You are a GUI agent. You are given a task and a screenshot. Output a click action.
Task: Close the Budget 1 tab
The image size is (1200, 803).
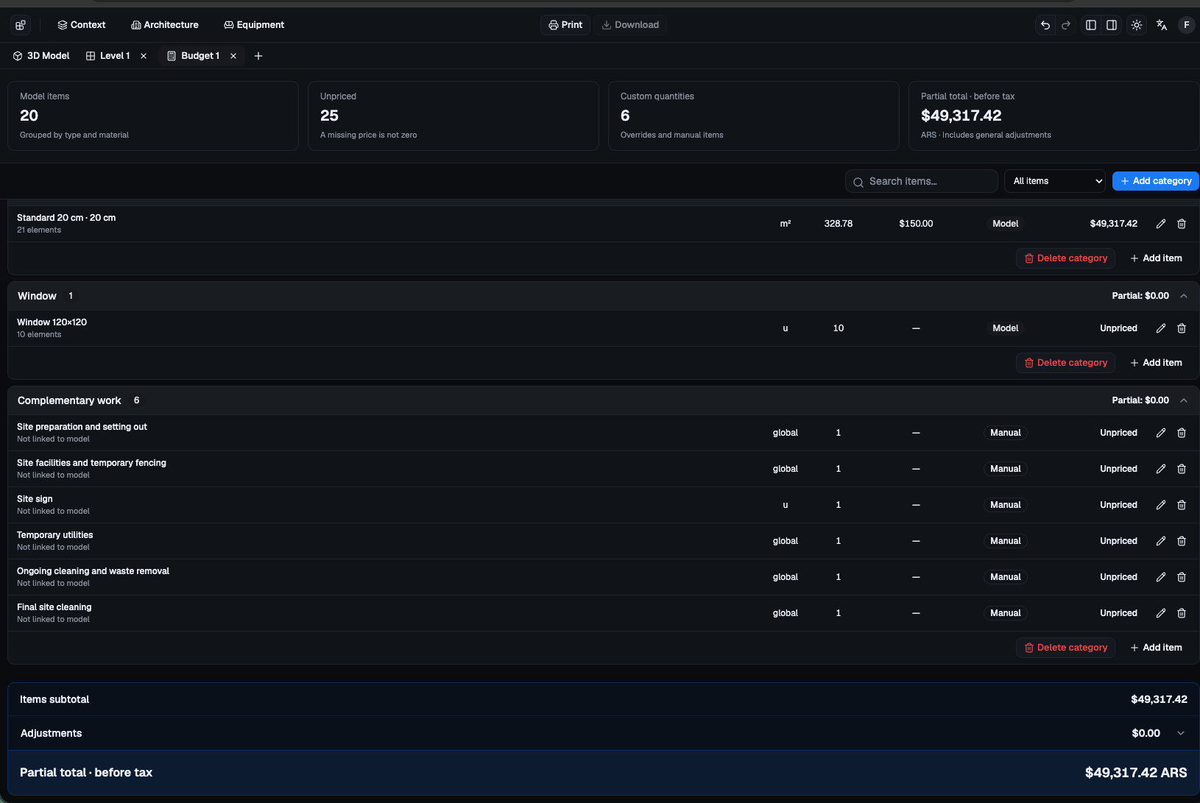click(233, 56)
